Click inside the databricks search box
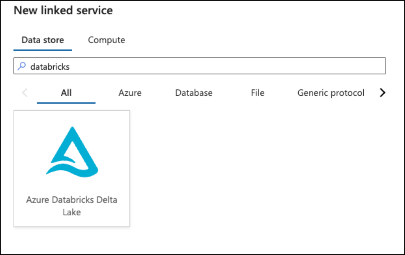Image resolution: width=405 pixels, height=255 pixels. pos(127,66)
